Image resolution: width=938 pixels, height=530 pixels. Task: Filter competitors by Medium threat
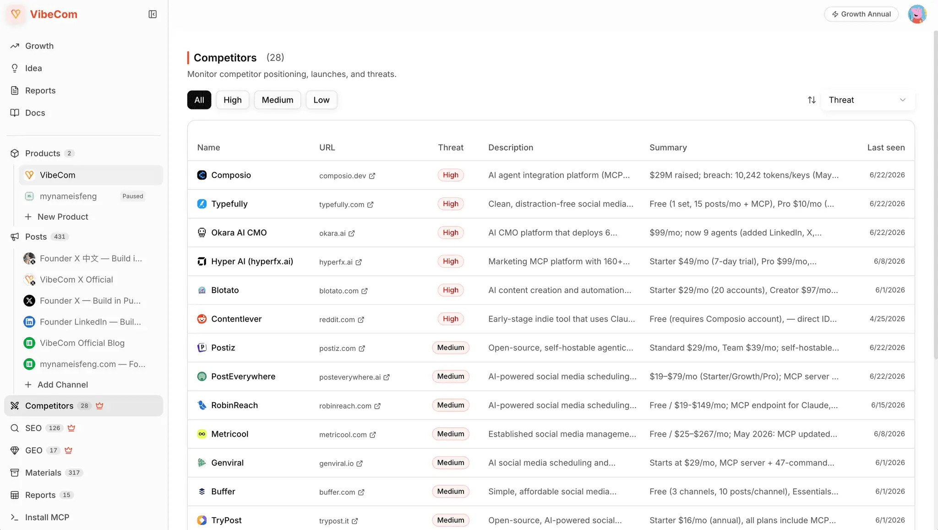pyautogui.click(x=277, y=100)
